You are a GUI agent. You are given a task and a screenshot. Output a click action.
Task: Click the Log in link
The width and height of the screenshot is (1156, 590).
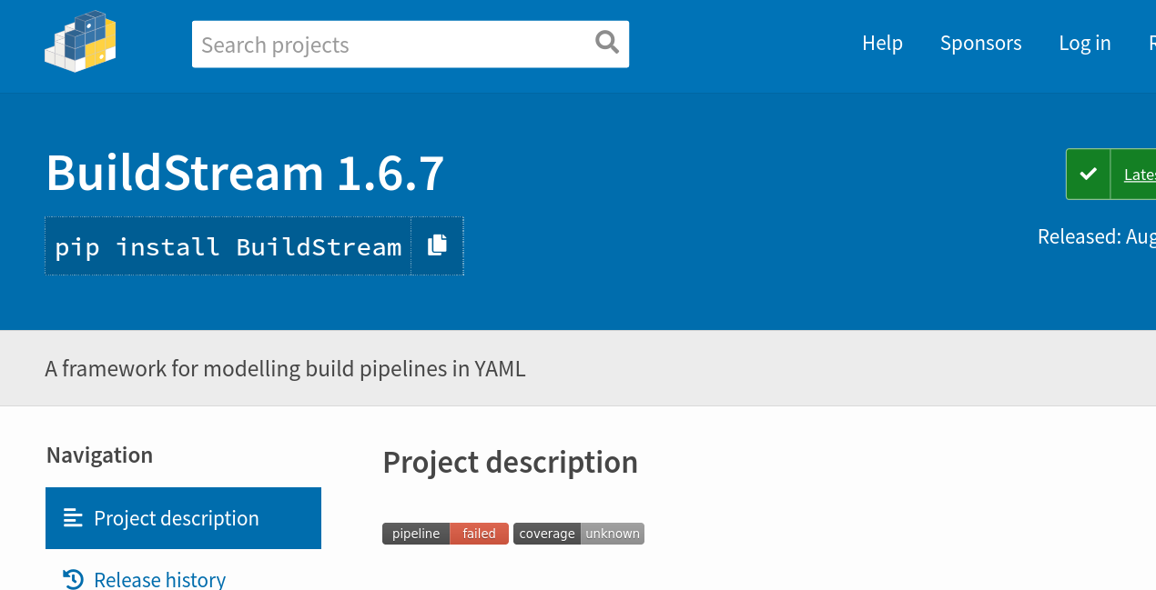[1084, 43]
